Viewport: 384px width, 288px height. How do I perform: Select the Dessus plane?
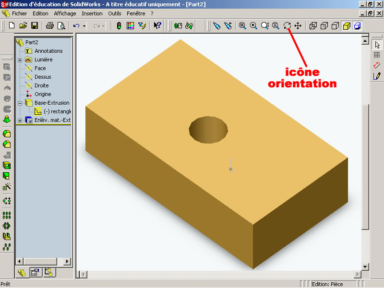coord(43,77)
